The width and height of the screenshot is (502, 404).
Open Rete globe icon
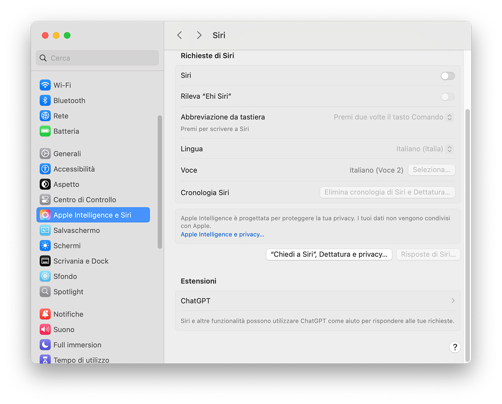pyautogui.click(x=45, y=116)
